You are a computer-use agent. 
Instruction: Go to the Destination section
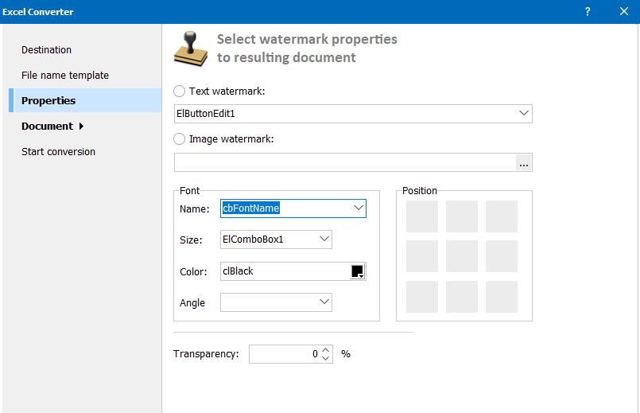pyautogui.click(x=46, y=50)
